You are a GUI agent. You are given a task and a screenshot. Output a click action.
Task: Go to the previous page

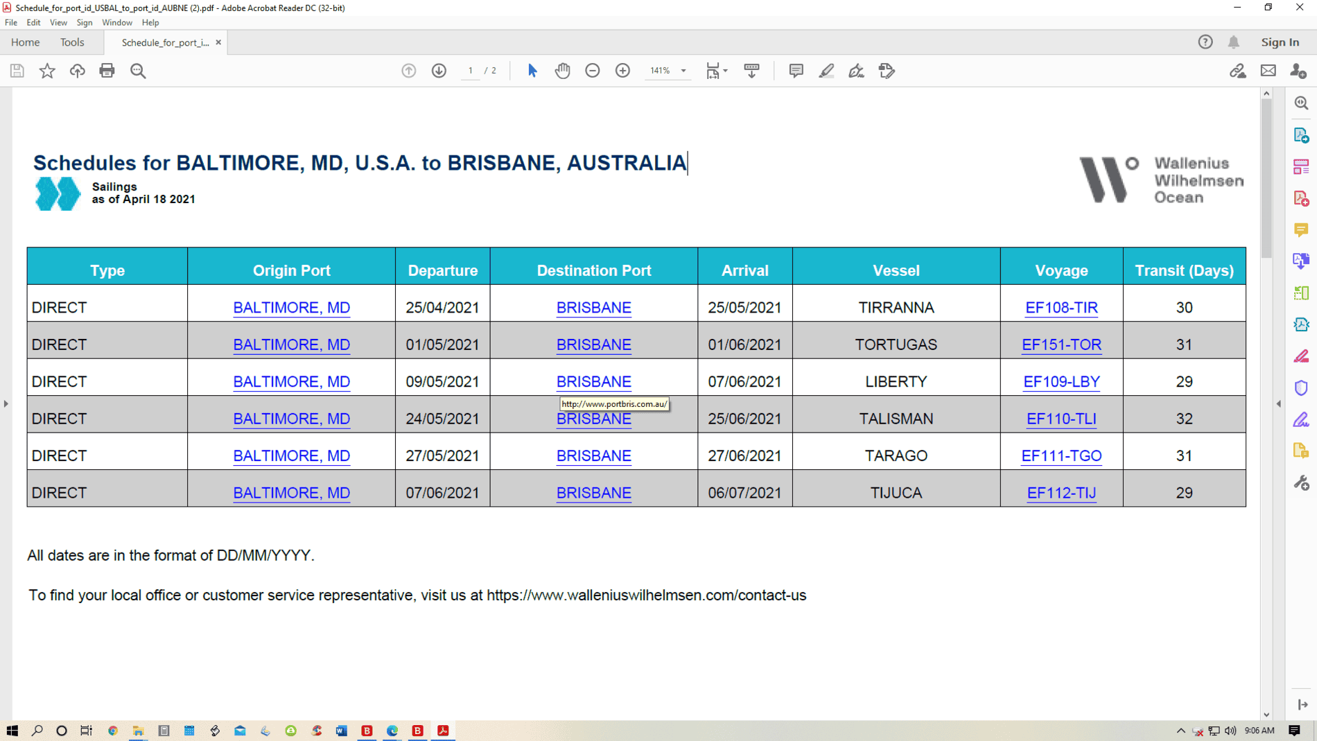(x=409, y=71)
